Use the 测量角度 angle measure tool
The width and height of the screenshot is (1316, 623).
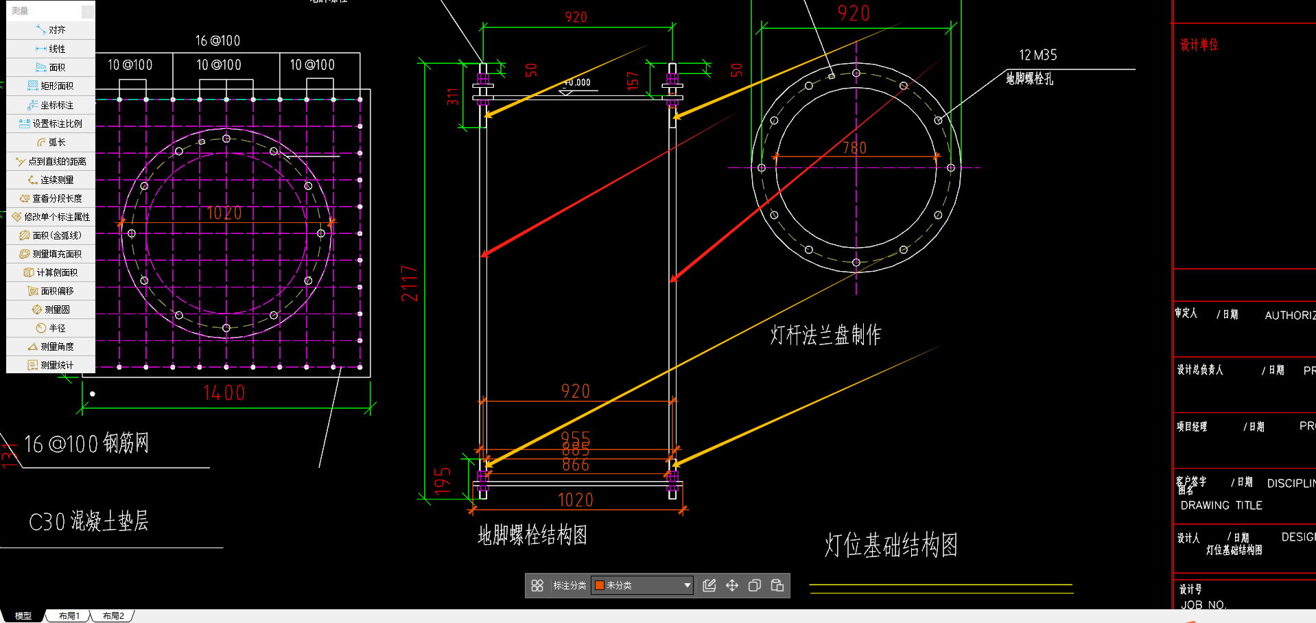(x=51, y=346)
